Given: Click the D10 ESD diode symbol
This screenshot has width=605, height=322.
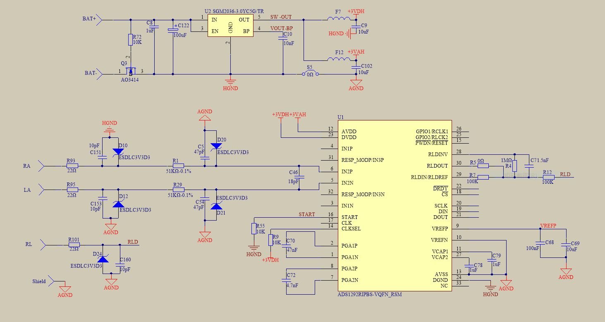Looking at the screenshot, I should coord(118,153).
